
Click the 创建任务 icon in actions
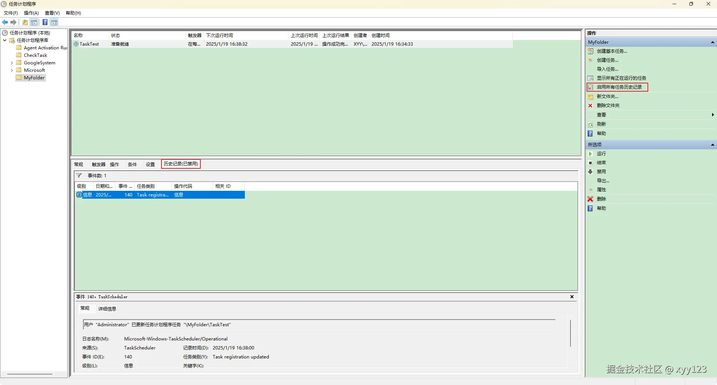[x=591, y=60]
